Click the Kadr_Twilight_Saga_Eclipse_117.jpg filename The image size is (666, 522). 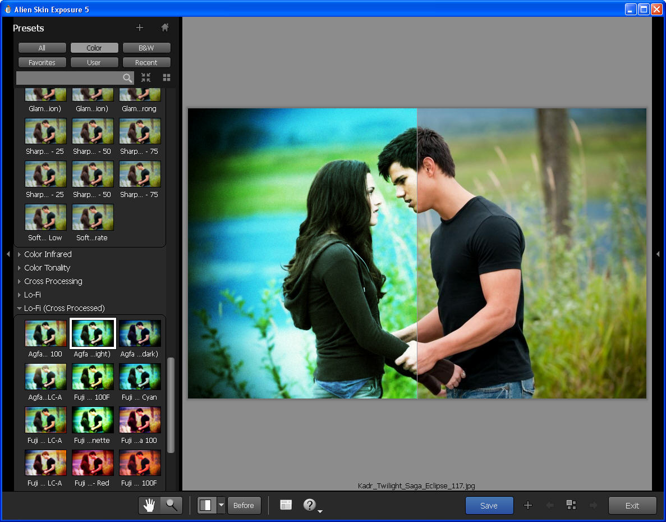(417, 486)
